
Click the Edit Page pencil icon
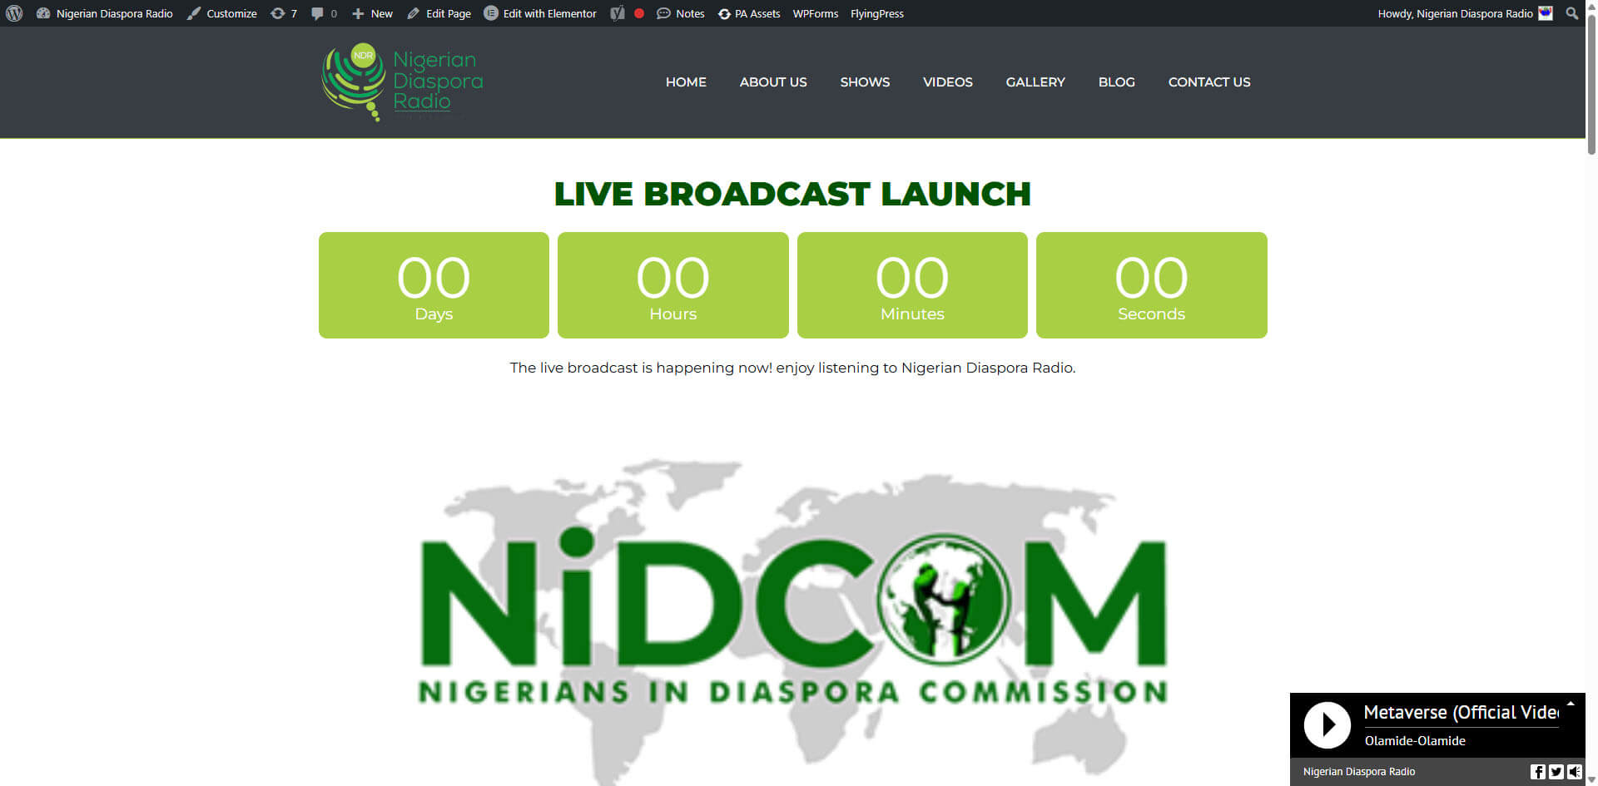coord(413,13)
